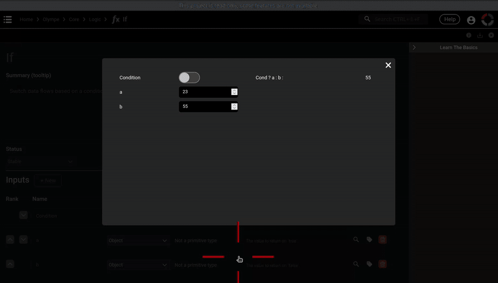
Task: Click the tag icon for input b
Action: (369, 264)
